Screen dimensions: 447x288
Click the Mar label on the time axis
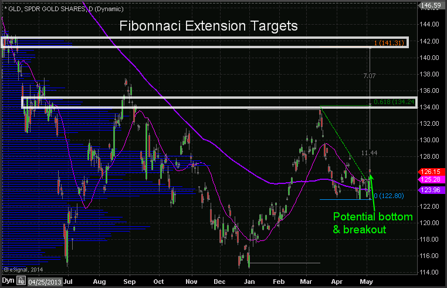click(306, 282)
